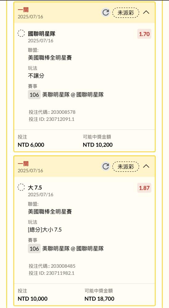Click 未派彩 status on second bet
The width and height of the screenshot is (169, 308).
(126, 167)
